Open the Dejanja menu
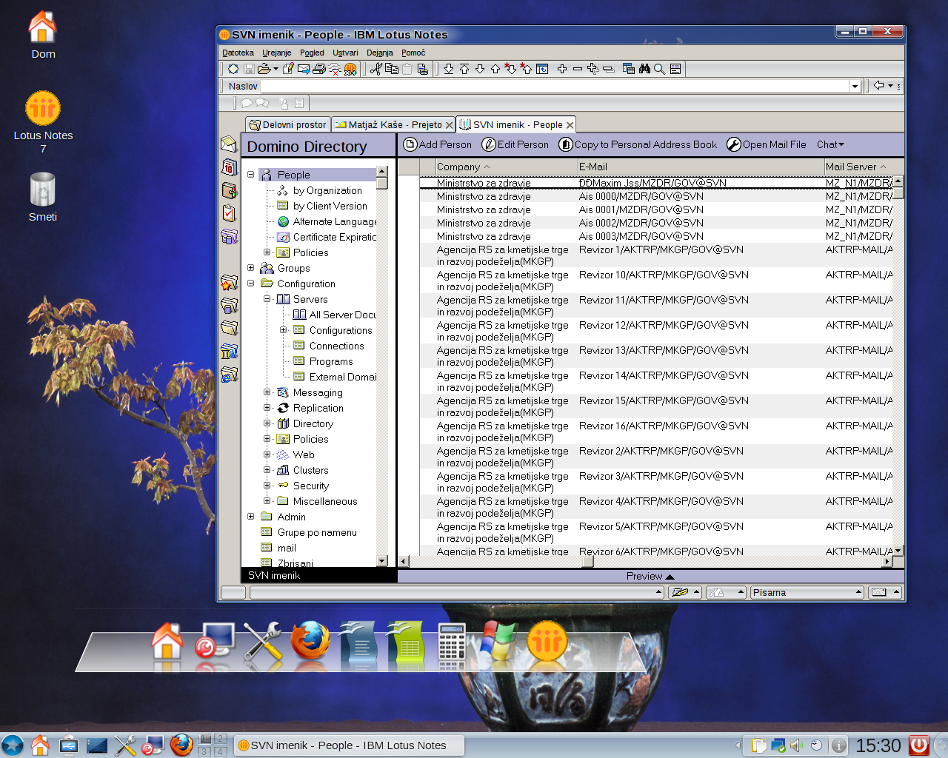Screen dimensions: 948x758 coord(379,53)
